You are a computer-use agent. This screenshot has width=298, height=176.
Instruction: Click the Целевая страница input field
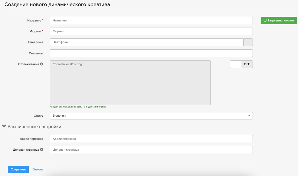(x=151, y=150)
